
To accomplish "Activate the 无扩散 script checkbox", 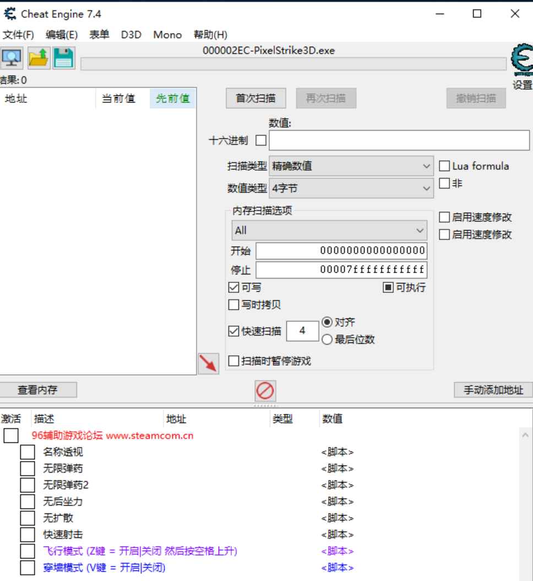I will [x=28, y=518].
